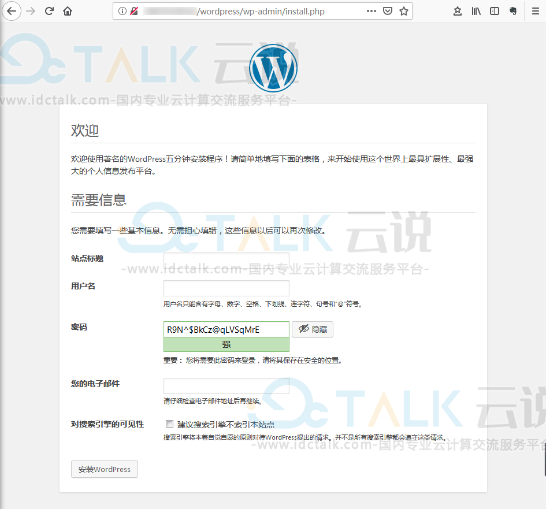This screenshot has height=509, width=546.
Task: Click the 站点标题 input field
Action: [226, 261]
